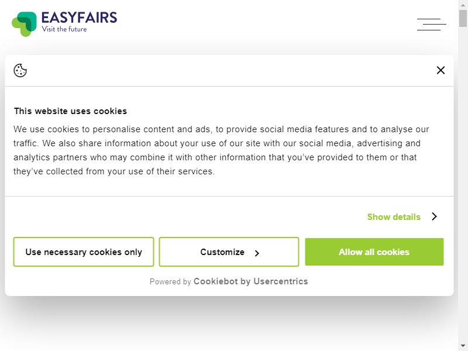
Task: Open the Cookiebot by Usercentrics link
Action: click(251, 281)
